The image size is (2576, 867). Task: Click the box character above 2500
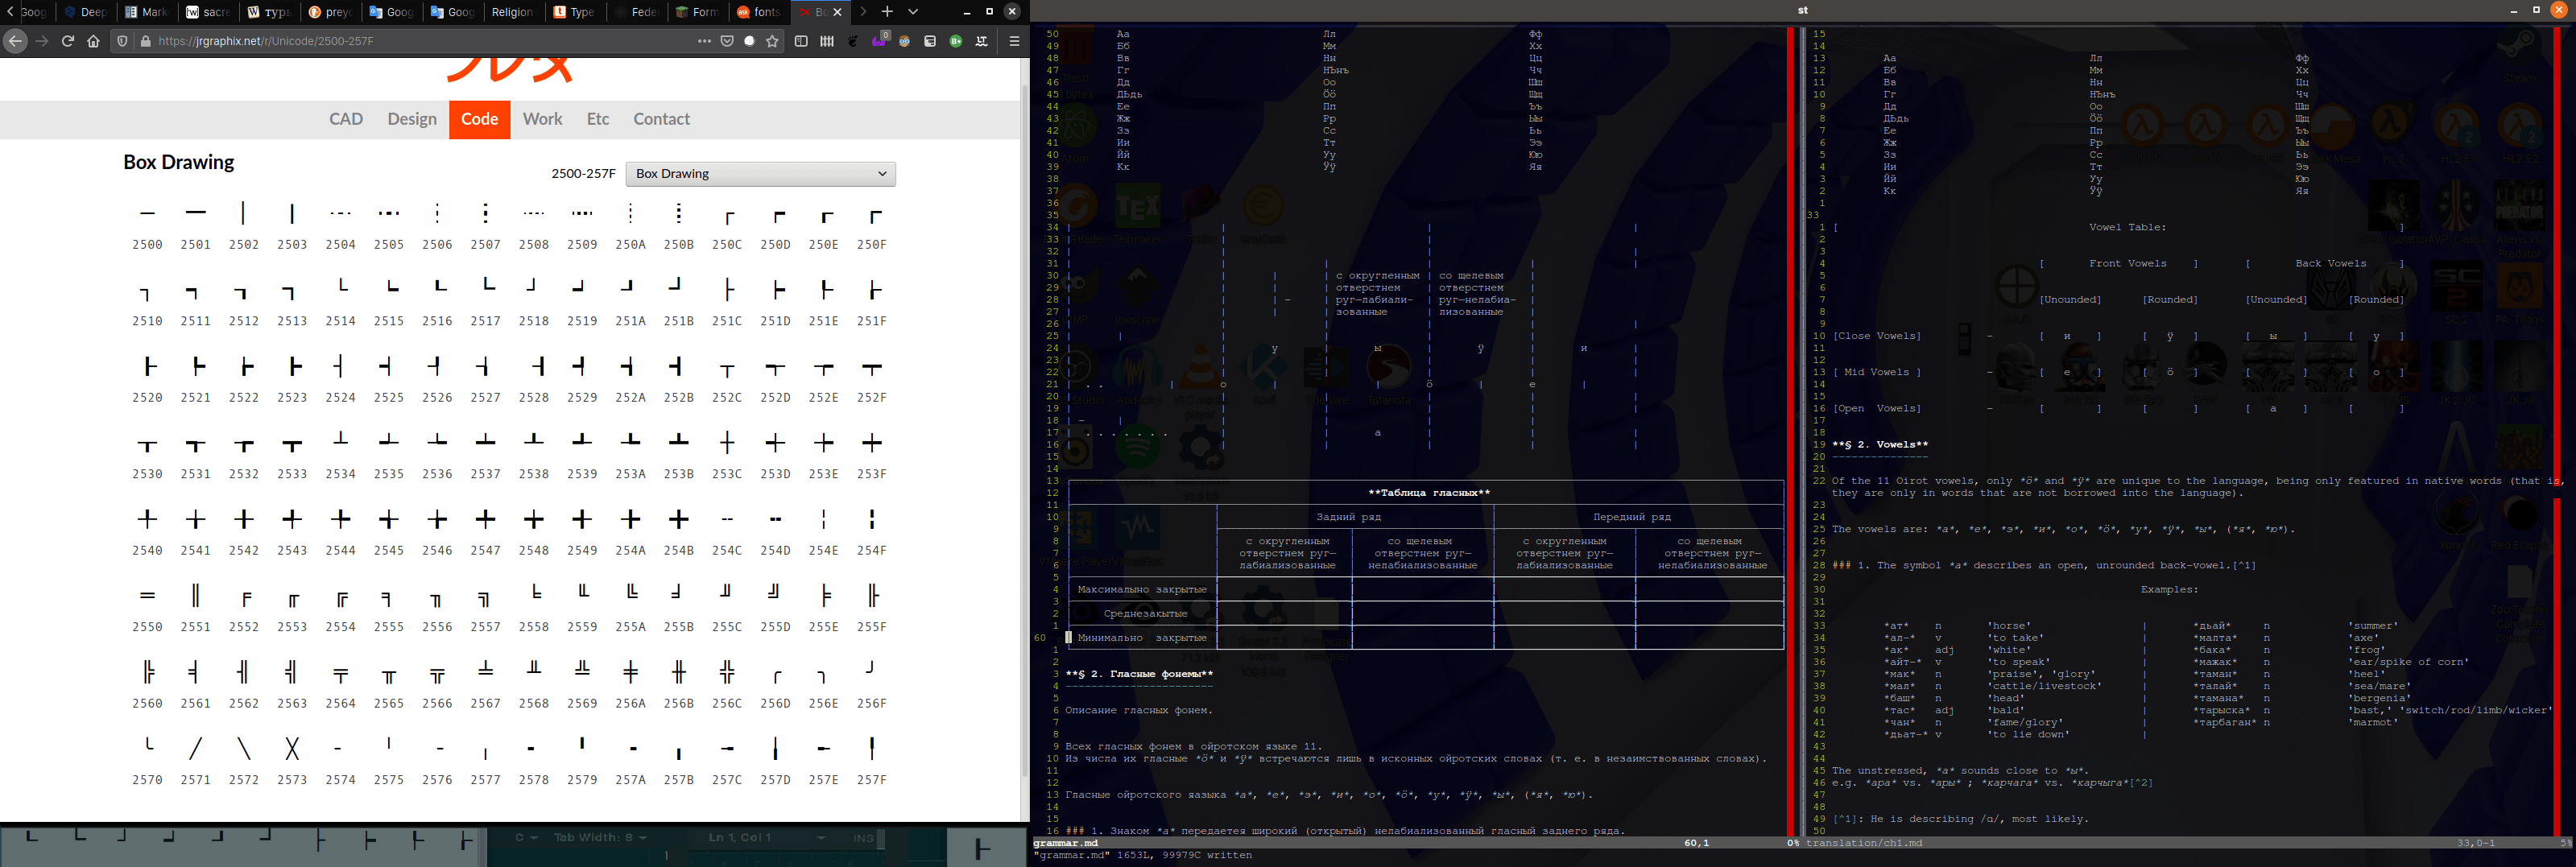pyautogui.click(x=148, y=213)
